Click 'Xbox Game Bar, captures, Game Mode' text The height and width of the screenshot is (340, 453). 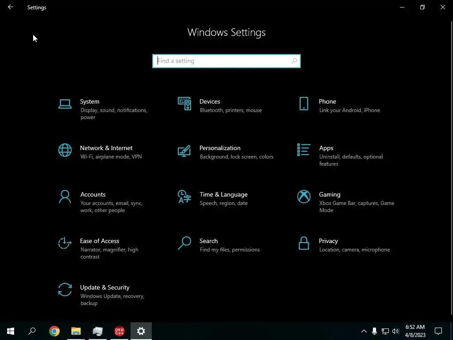point(357,207)
